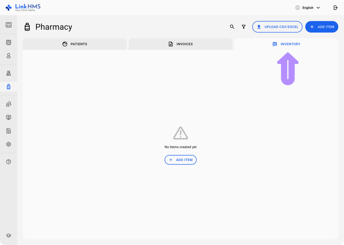This screenshot has width=344, height=245.
Task: Click the outlined Add Item button below message
Action: [x=180, y=160]
